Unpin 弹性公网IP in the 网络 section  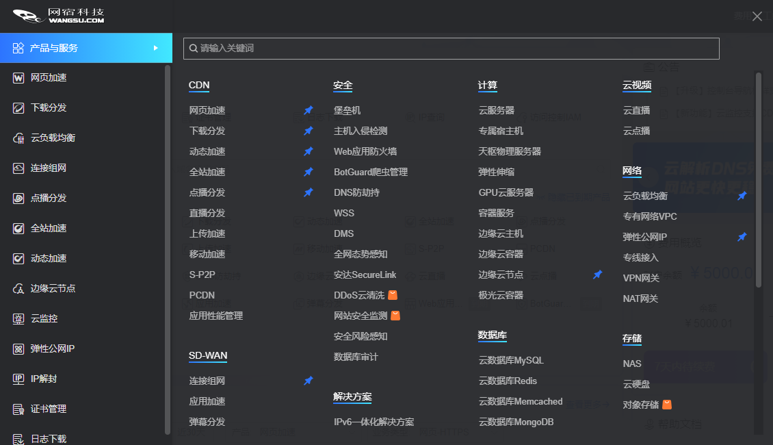click(742, 237)
